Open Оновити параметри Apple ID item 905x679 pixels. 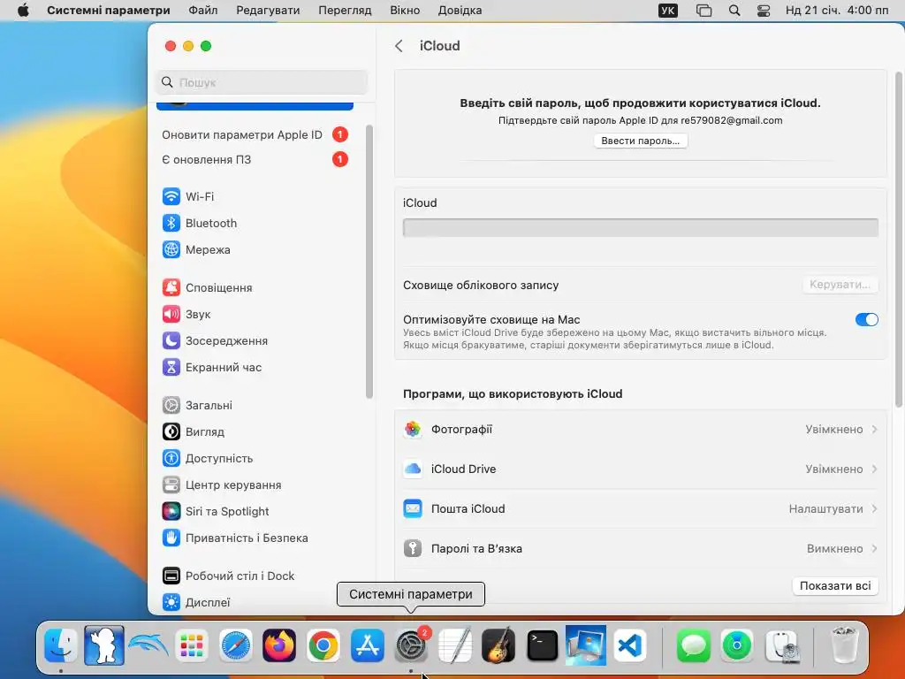(x=255, y=134)
